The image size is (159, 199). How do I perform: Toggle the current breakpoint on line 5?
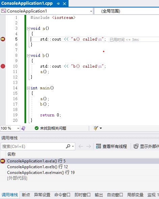click(x=3, y=39)
